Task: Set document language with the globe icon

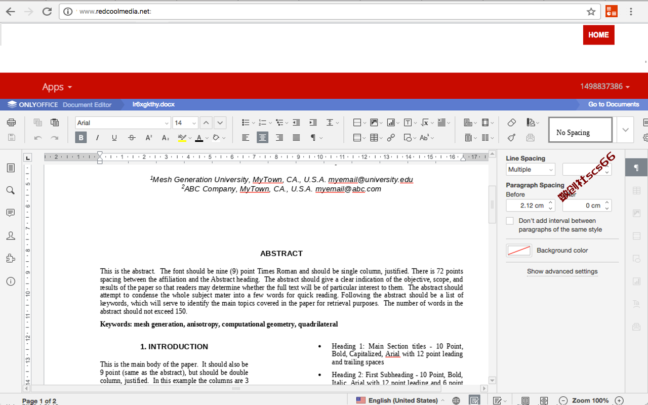Action: click(x=456, y=400)
